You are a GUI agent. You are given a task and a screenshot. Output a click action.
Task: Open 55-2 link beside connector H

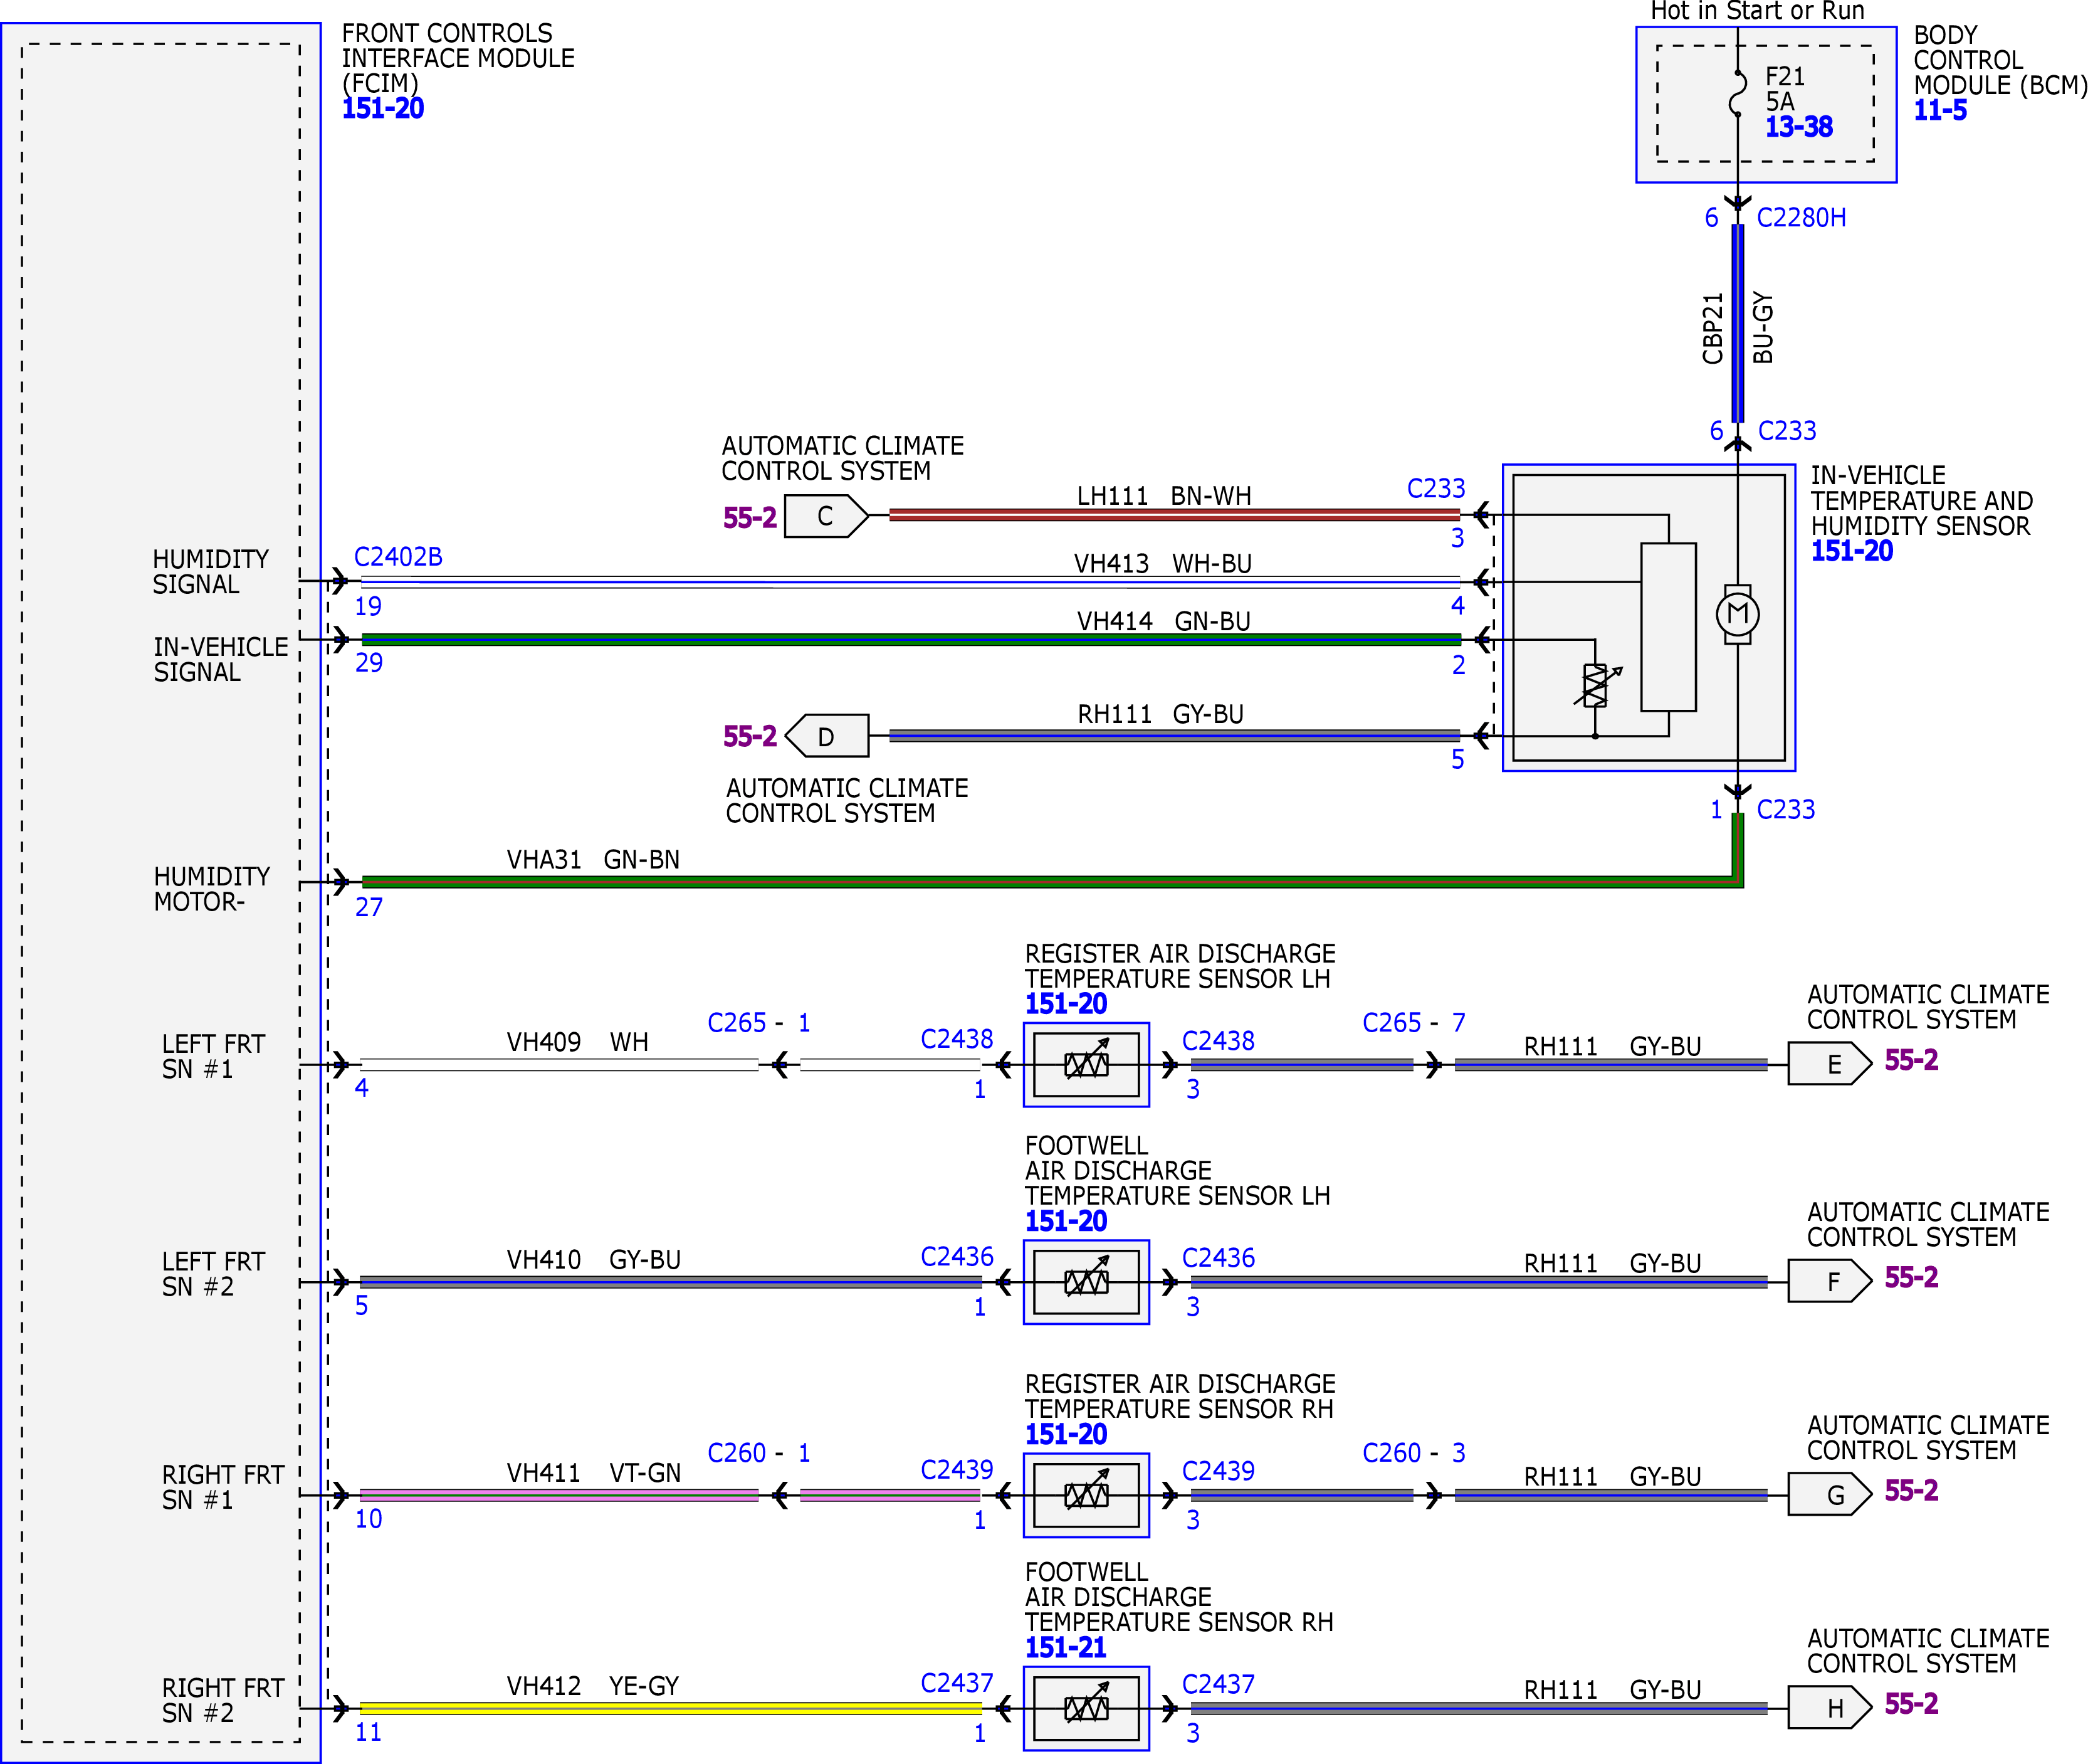[1911, 1703]
